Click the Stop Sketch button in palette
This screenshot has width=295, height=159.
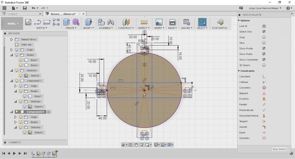point(280,149)
